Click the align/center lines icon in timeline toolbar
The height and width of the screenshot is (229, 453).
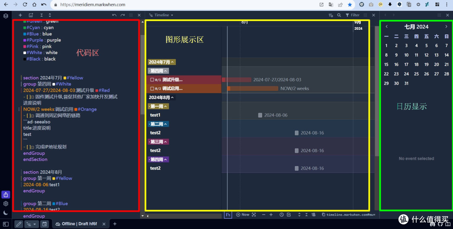tap(313, 215)
